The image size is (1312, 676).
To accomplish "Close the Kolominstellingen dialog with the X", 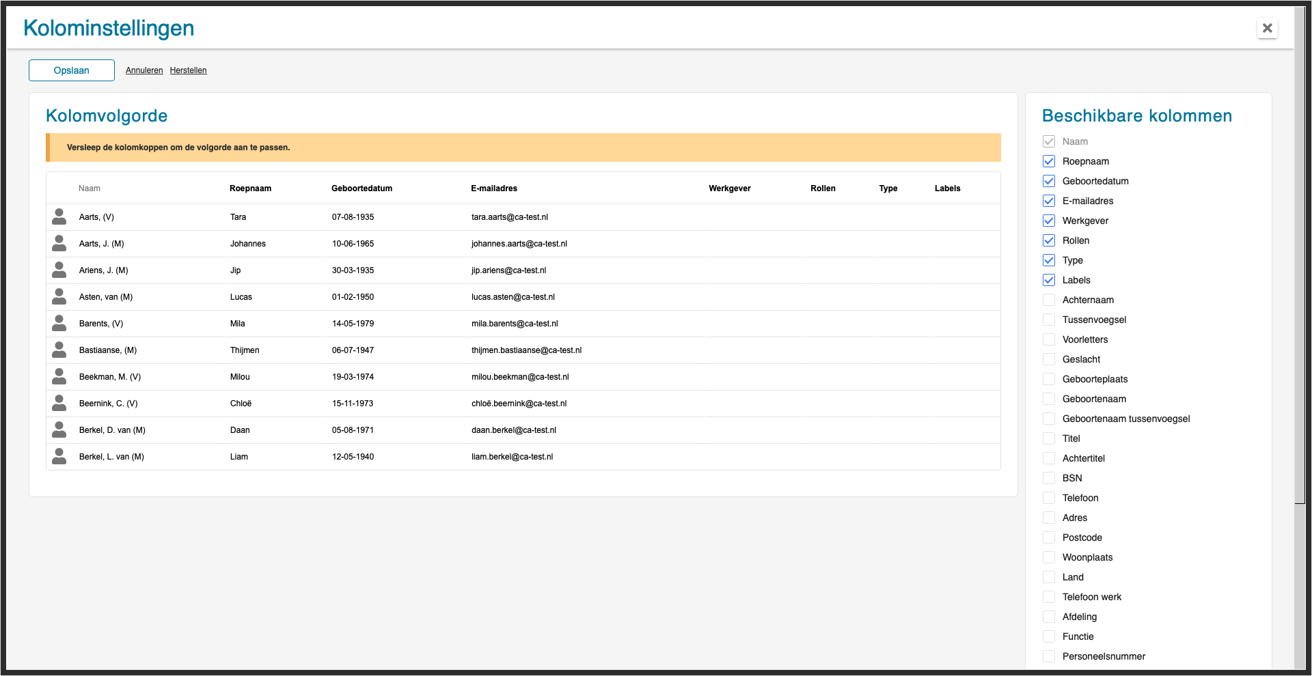I will 1267,28.
